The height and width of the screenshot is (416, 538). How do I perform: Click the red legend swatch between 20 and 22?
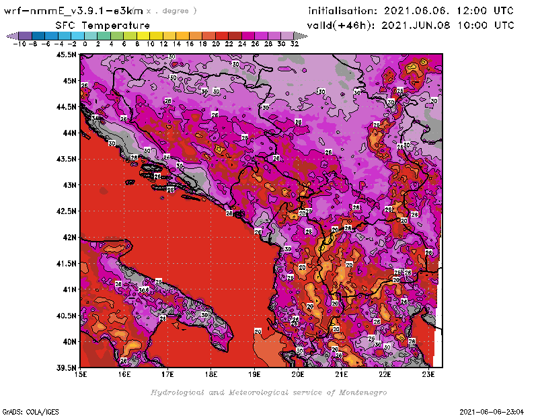coord(222,36)
